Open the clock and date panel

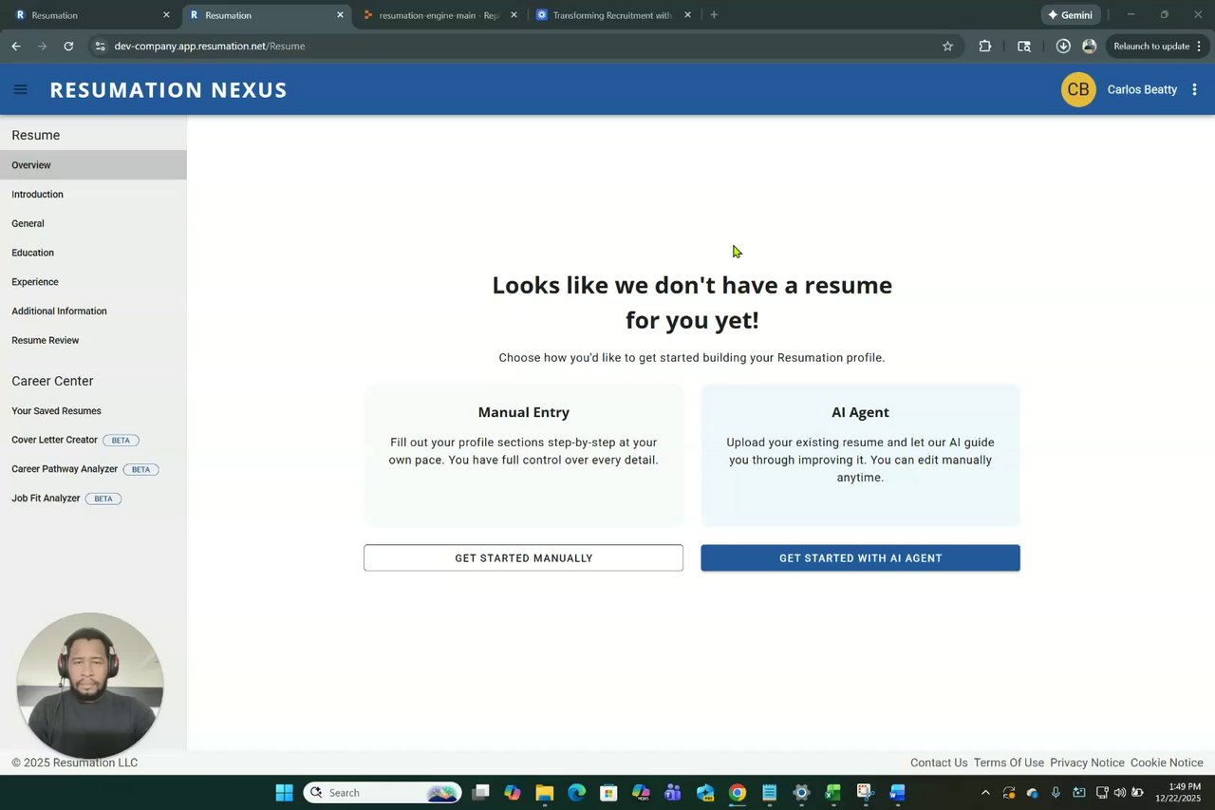click(1178, 792)
